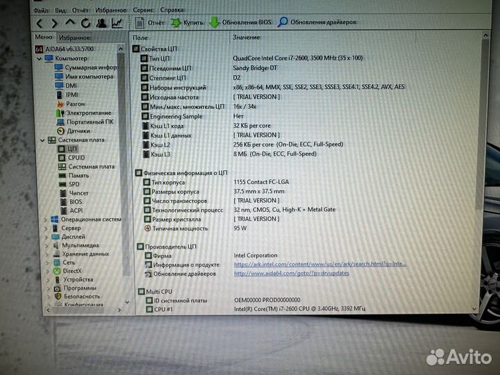
Task: Open the graph chart toolbar icon
Action: point(117,23)
